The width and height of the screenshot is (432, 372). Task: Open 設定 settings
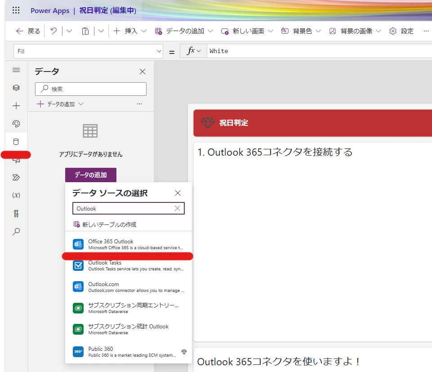pyautogui.click(x=401, y=31)
